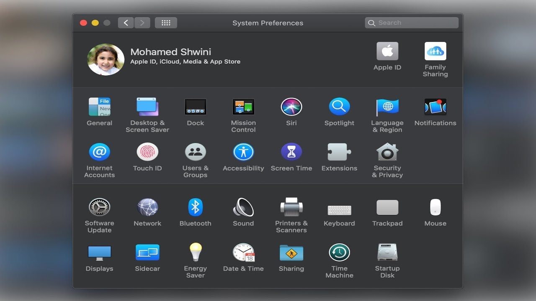
Task: Go back with the left arrow button
Action: 126,23
